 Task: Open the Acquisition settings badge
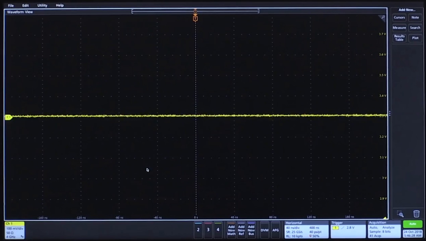point(384,230)
